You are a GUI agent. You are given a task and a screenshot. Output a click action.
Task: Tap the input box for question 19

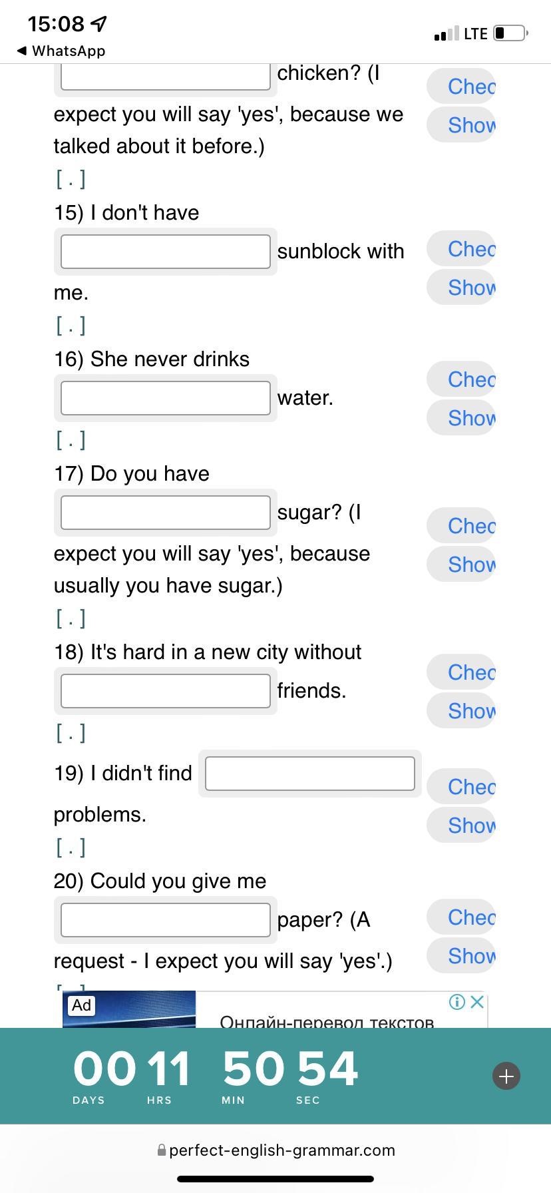click(310, 774)
